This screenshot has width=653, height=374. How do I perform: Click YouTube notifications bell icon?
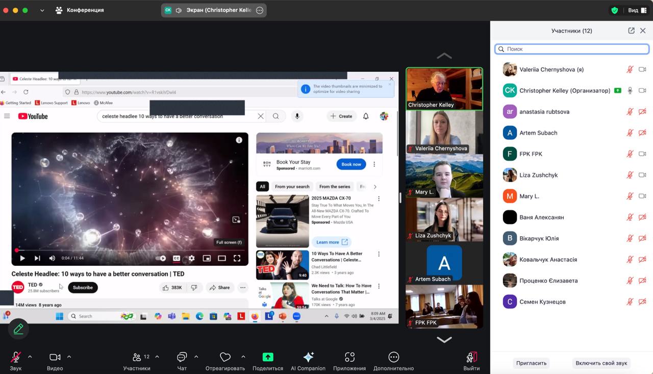pos(366,116)
